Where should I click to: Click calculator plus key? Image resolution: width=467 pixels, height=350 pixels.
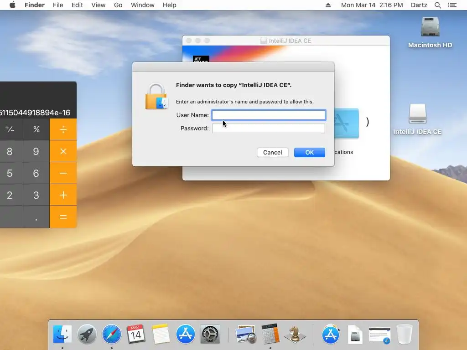(x=63, y=195)
